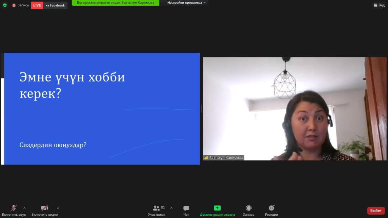Viewport: 388px width, 218px height.
Task: Turn on camera with Включить видео
Action: point(45,210)
